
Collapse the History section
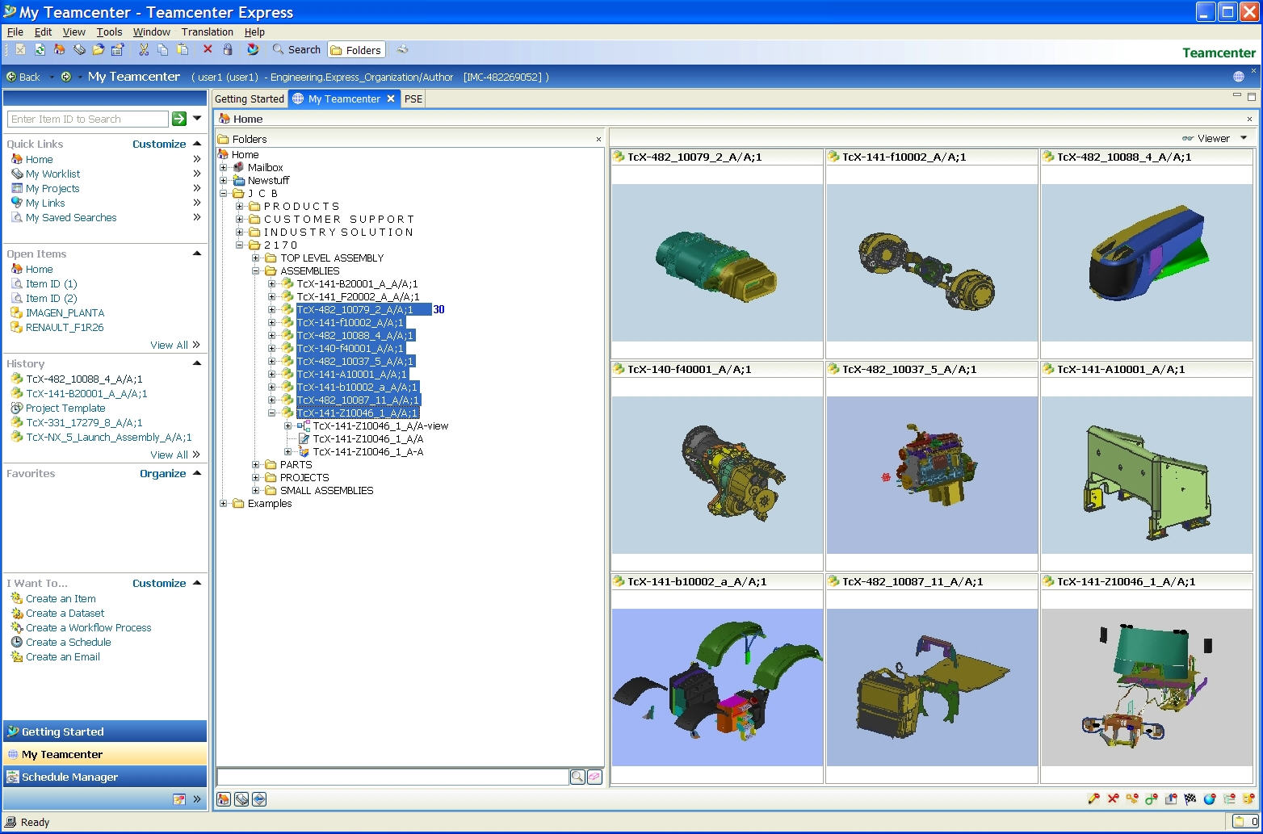click(197, 363)
